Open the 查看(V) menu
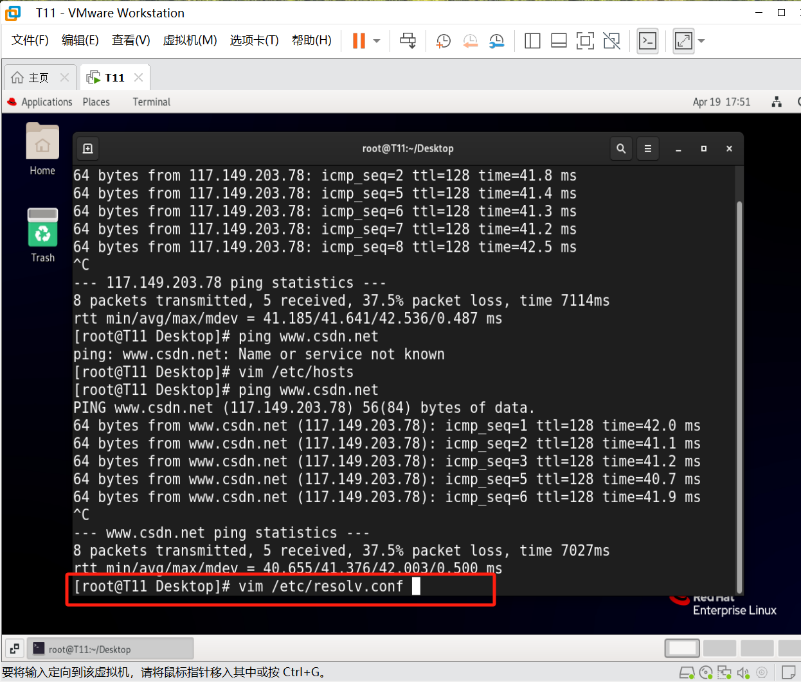 (x=131, y=40)
